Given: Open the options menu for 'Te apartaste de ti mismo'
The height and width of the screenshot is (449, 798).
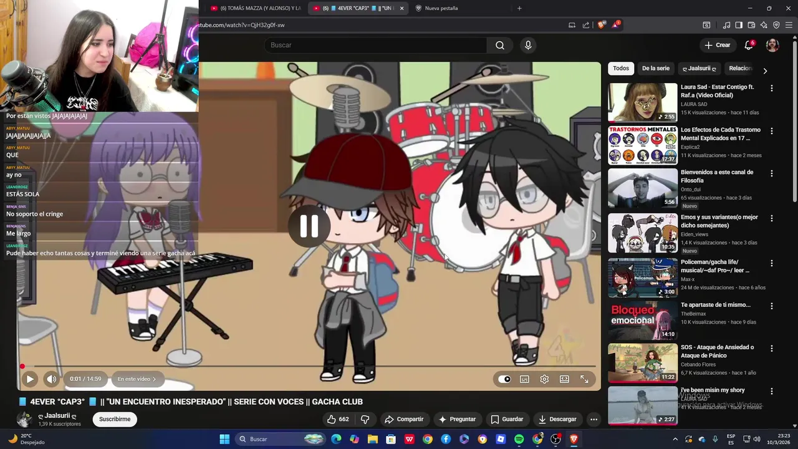Looking at the screenshot, I should (x=772, y=306).
